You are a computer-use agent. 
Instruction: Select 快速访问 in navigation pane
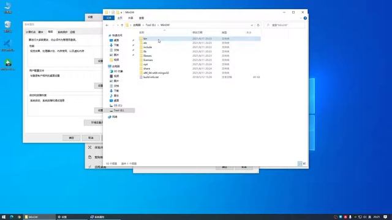coord(117,35)
